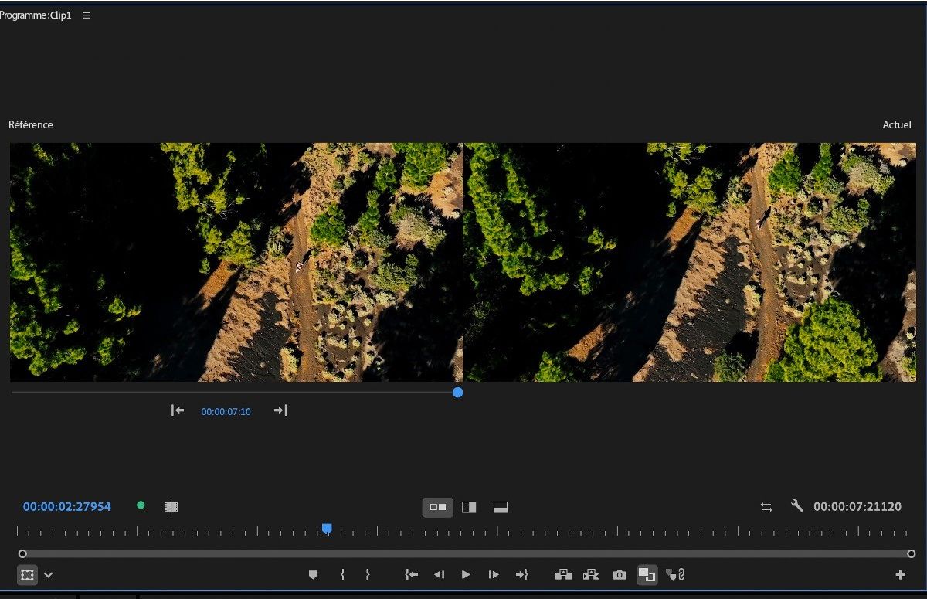927x599 pixels.
Task: Click the blue timecode 00:00:07:10 field
Action: tap(226, 411)
